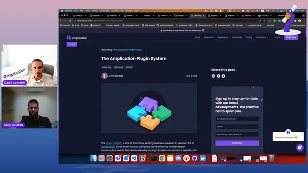Expand the Company dropdown in the navigation
This screenshot has width=308, height=173.
(262, 37)
